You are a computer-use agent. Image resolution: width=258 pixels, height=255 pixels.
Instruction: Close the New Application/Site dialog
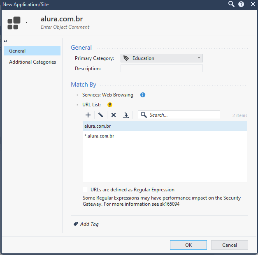pos(253,4)
